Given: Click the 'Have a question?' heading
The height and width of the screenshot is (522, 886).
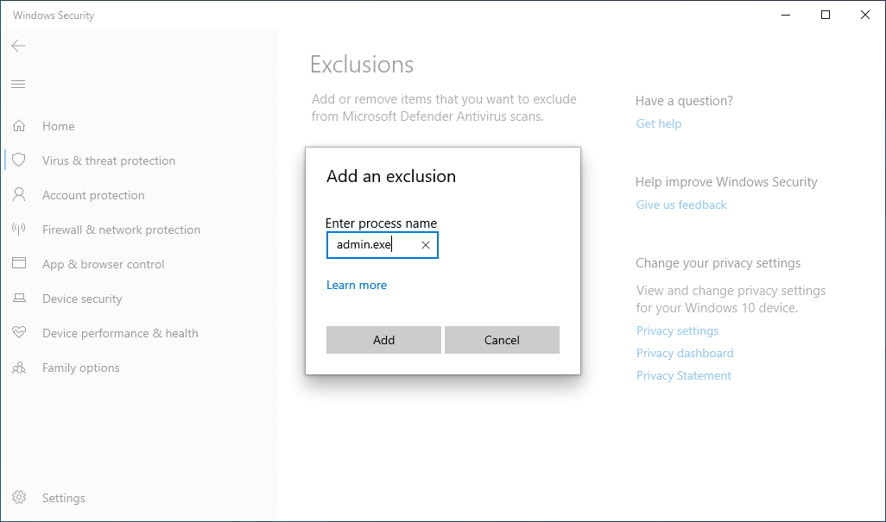Looking at the screenshot, I should pos(684,101).
